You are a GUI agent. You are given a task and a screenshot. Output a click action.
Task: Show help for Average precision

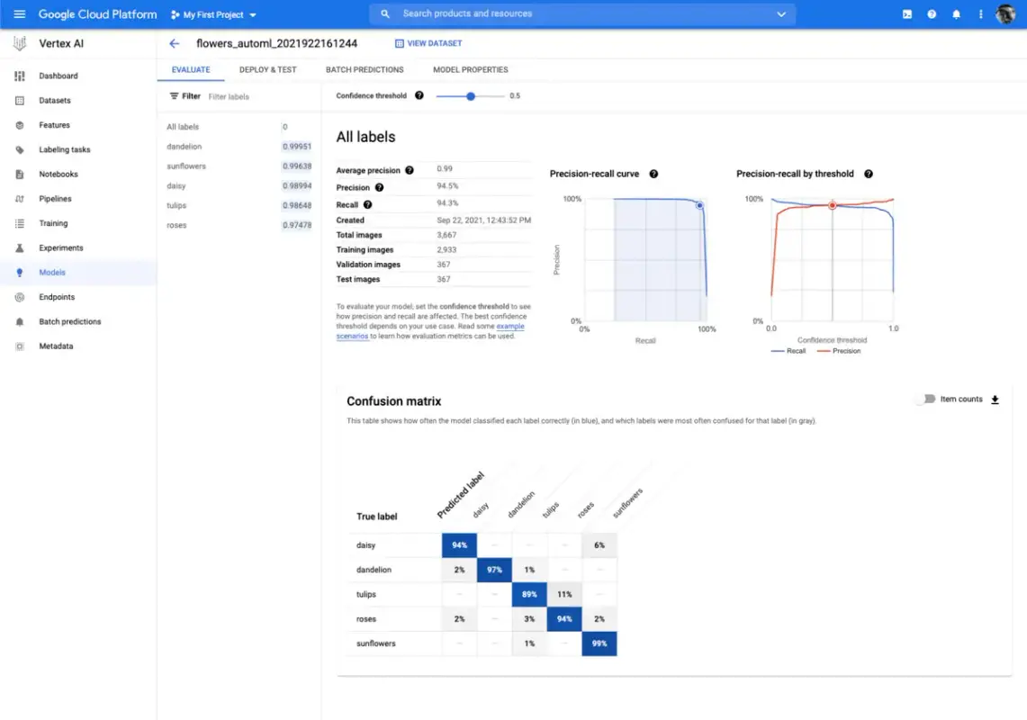[410, 170]
